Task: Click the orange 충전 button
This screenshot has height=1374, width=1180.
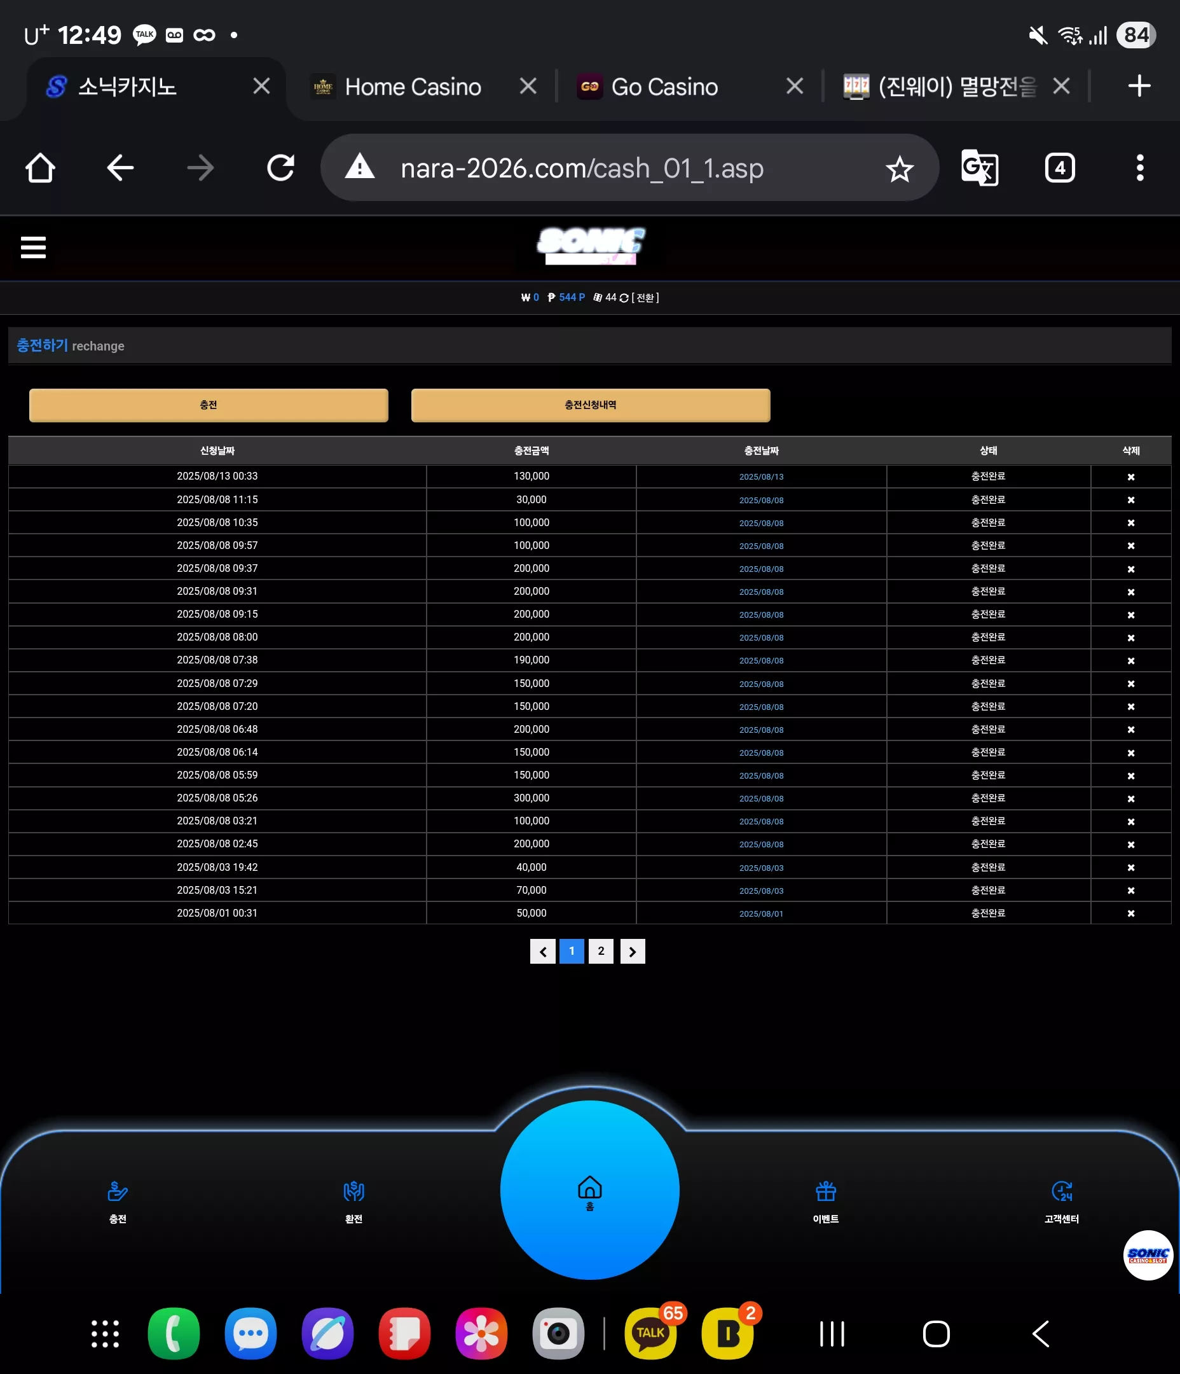Action: [208, 405]
